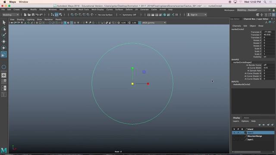Screen dimensions: 276x155
Task: Open Channel Box Channels menu
Action: (x=237, y=26)
